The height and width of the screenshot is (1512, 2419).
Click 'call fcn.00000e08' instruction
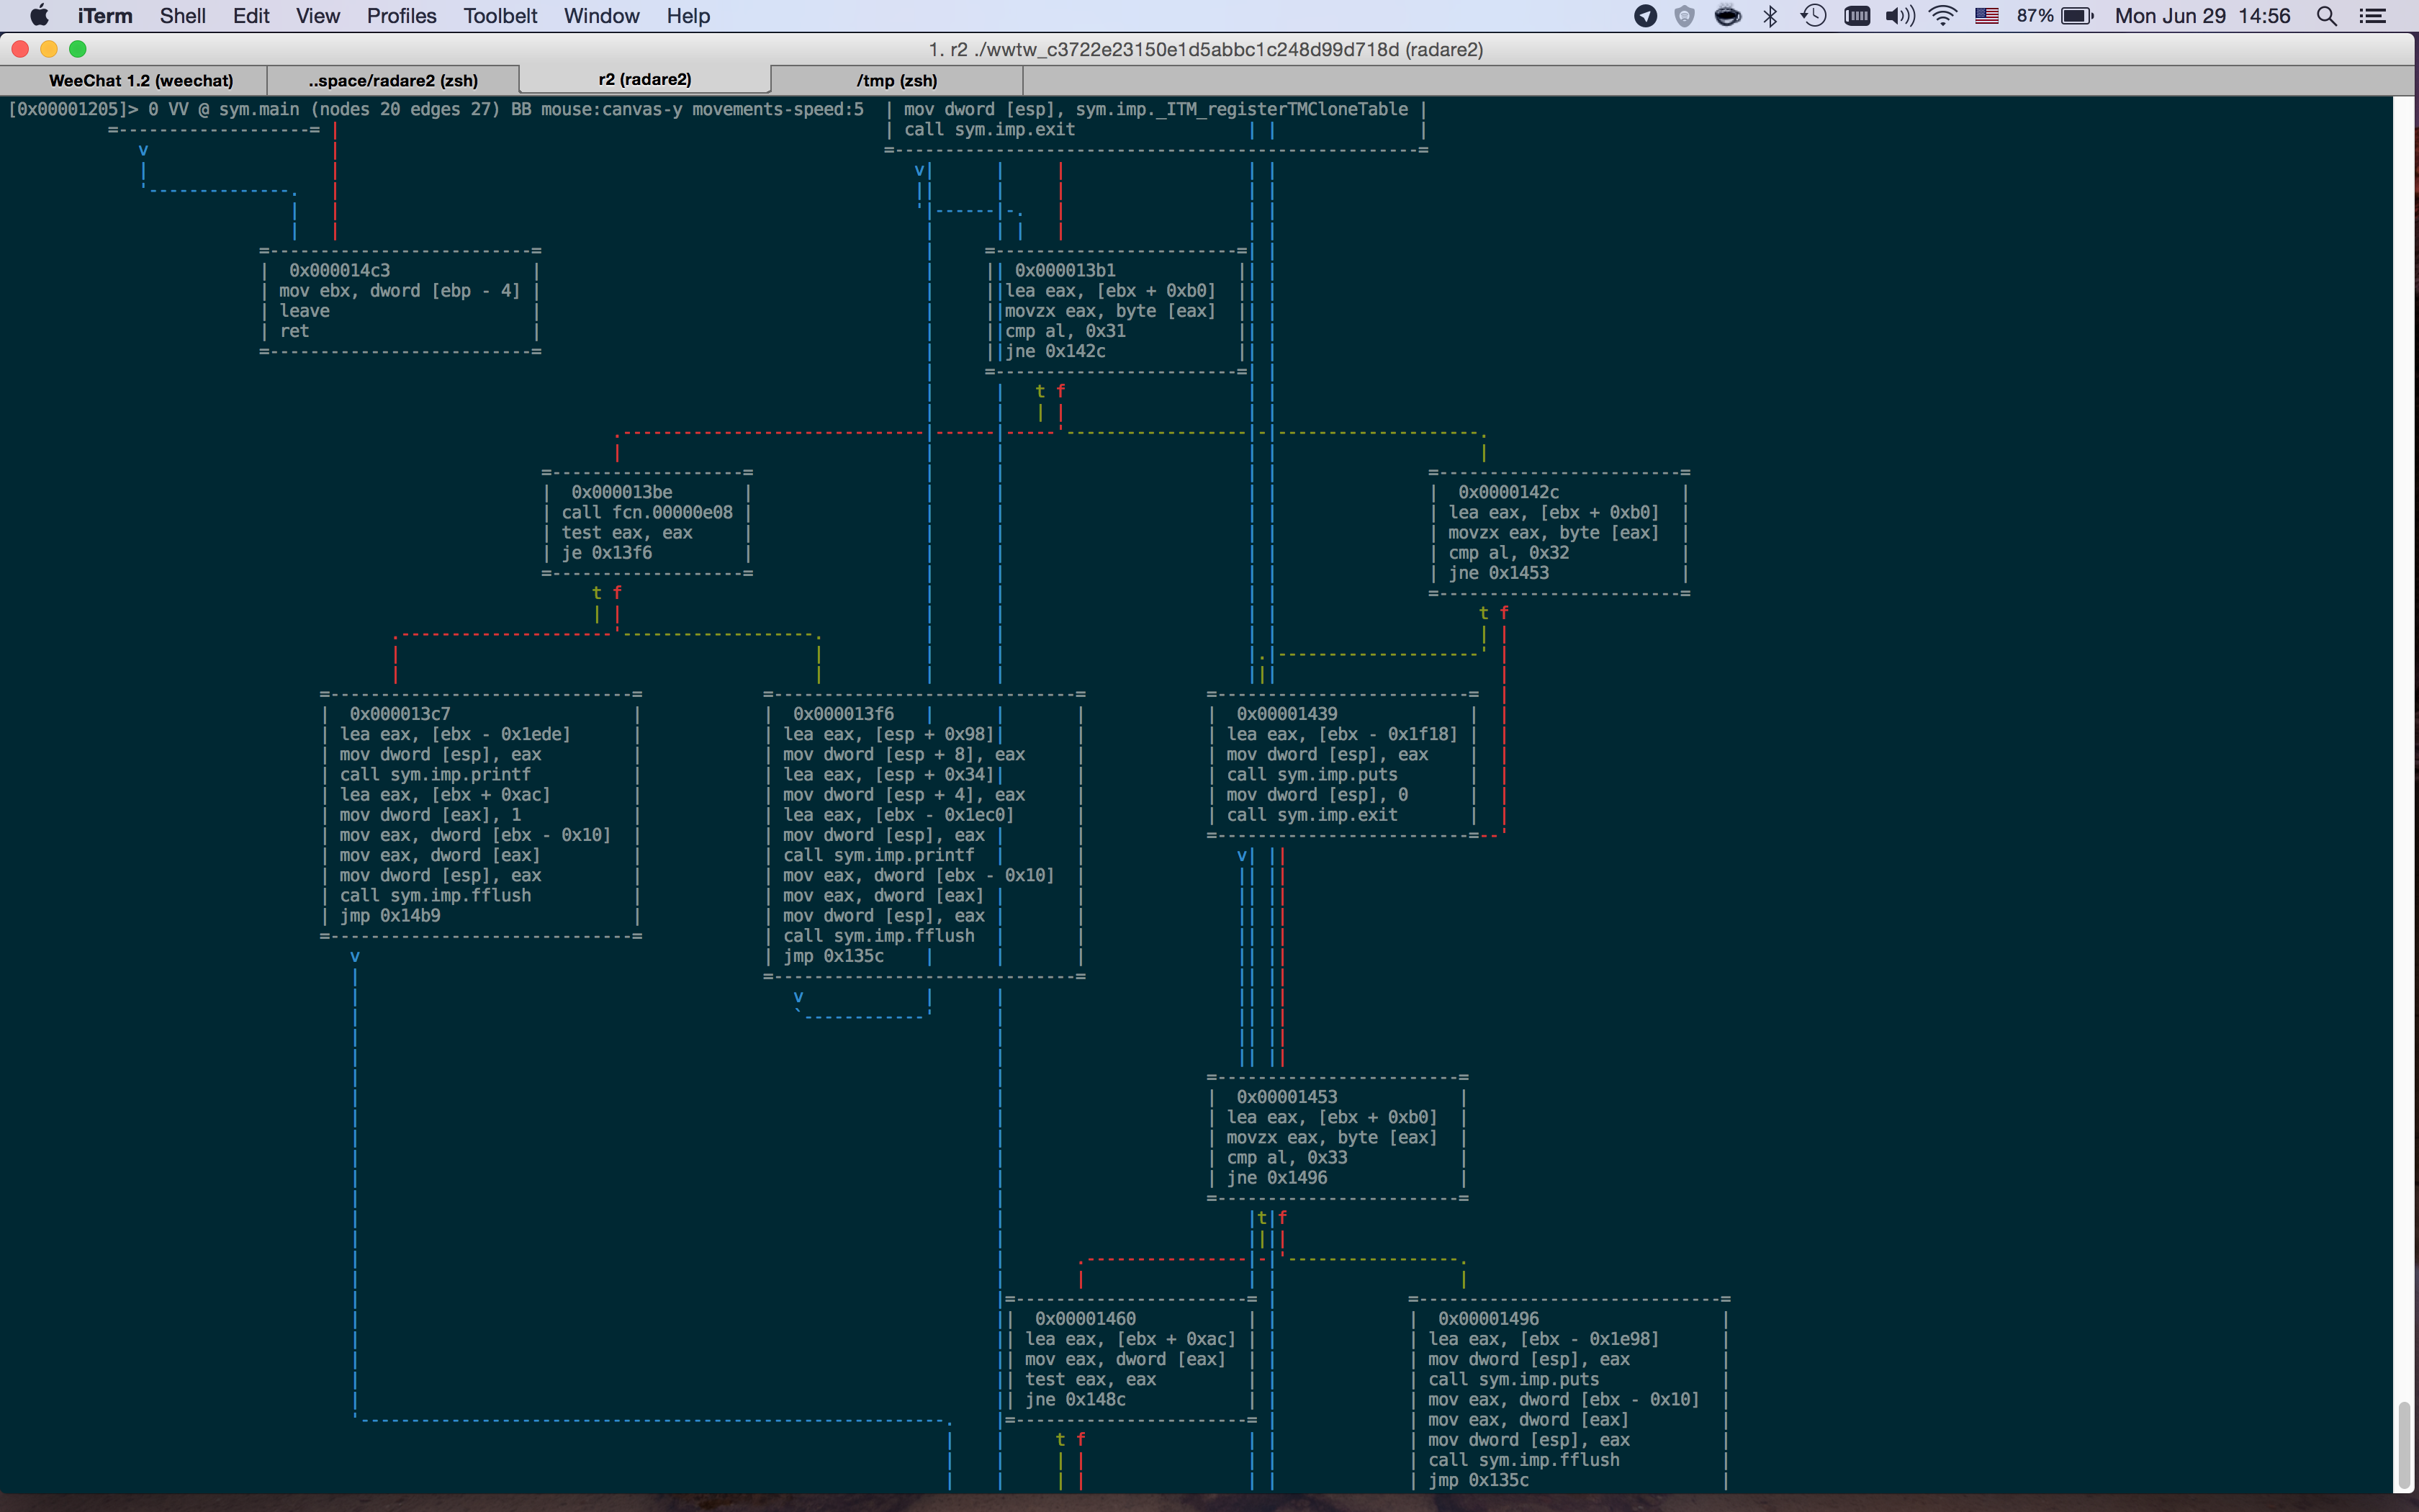coord(647,512)
